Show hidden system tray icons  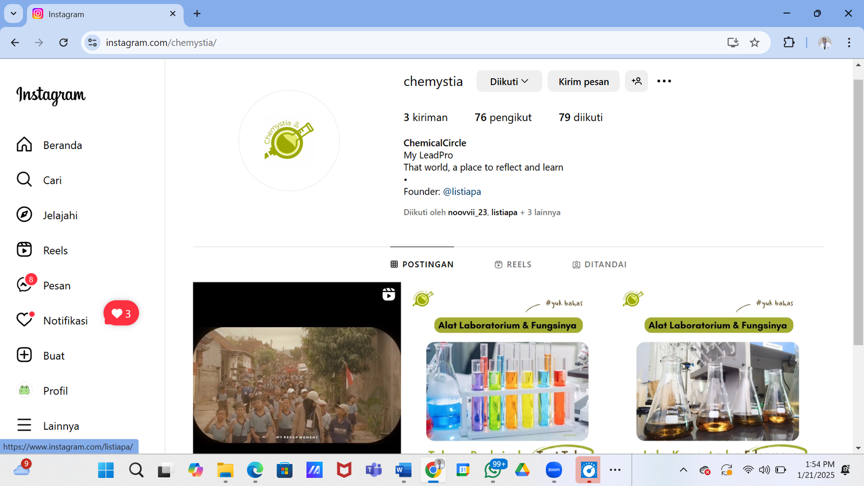point(683,470)
